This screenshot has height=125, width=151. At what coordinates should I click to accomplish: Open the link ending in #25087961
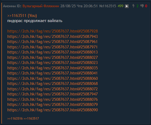point(53,42)
